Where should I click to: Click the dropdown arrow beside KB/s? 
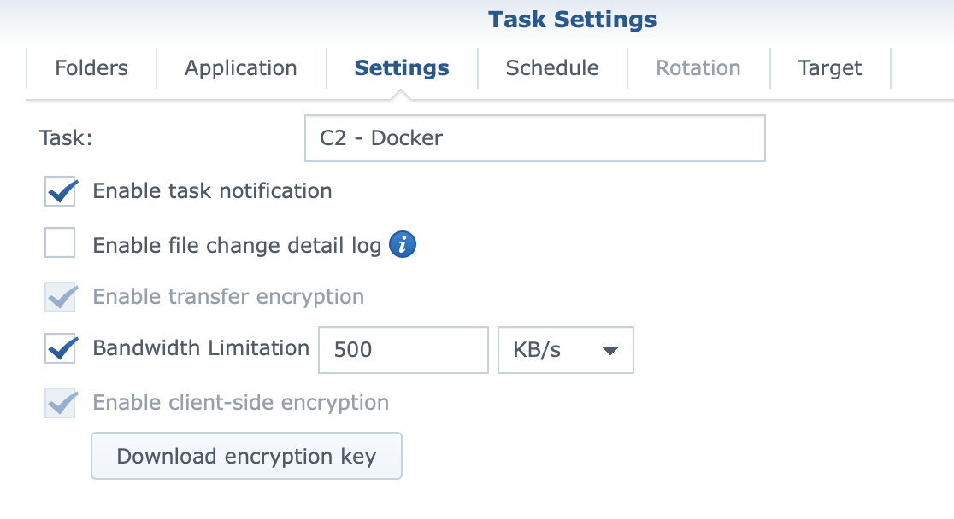pyautogui.click(x=609, y=351)
